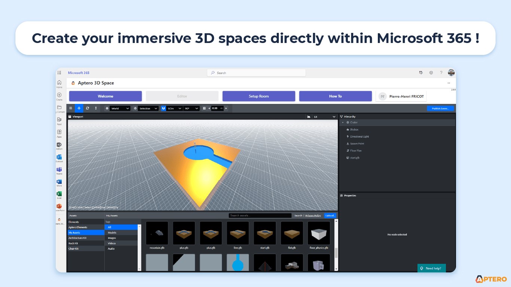
Task: Select the Aptero Elements asset source
Action: coord(86,227)
